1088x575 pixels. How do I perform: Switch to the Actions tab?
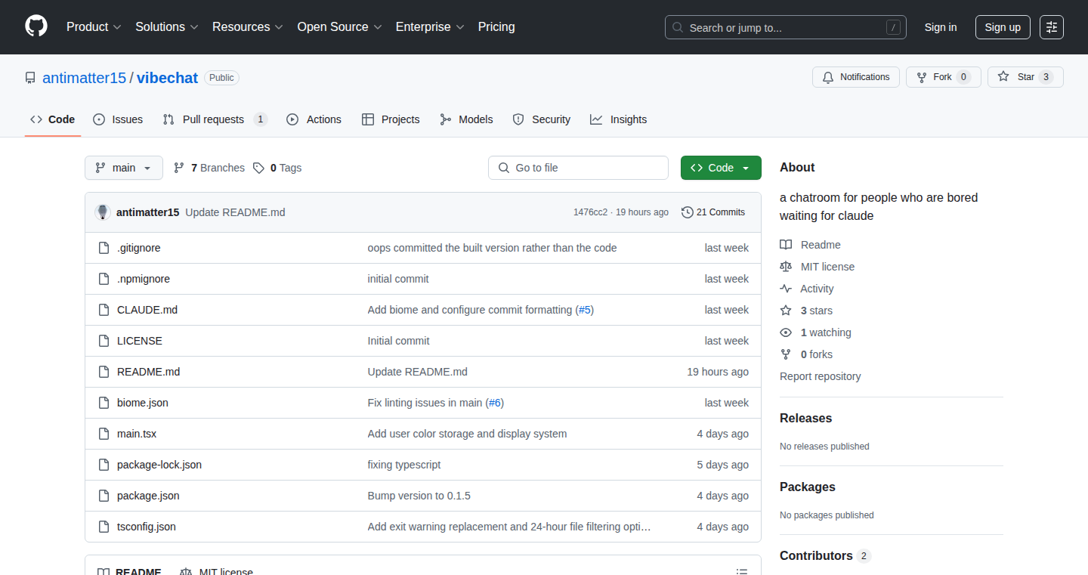[x=314, y=119]
